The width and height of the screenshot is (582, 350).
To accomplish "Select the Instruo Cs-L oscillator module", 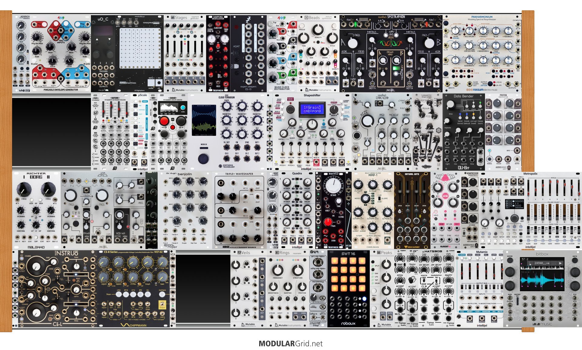I will (58, 289).
